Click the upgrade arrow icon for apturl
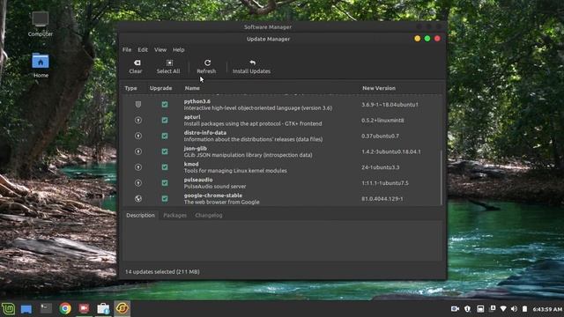The width and height of the screenshot is (564, 317). [138, 120]
